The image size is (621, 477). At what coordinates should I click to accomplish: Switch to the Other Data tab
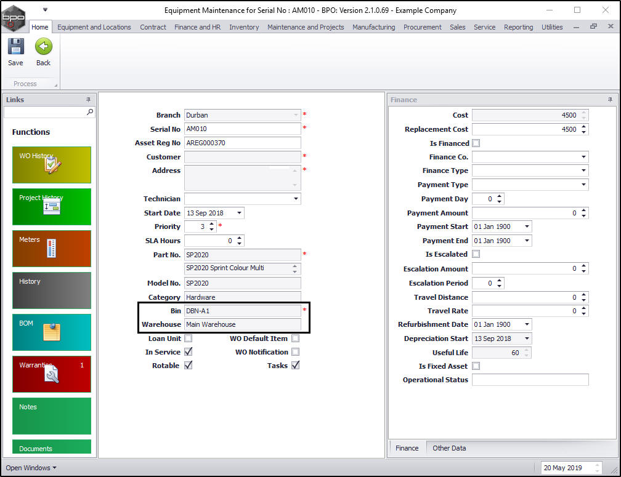(x=449, y=448)
